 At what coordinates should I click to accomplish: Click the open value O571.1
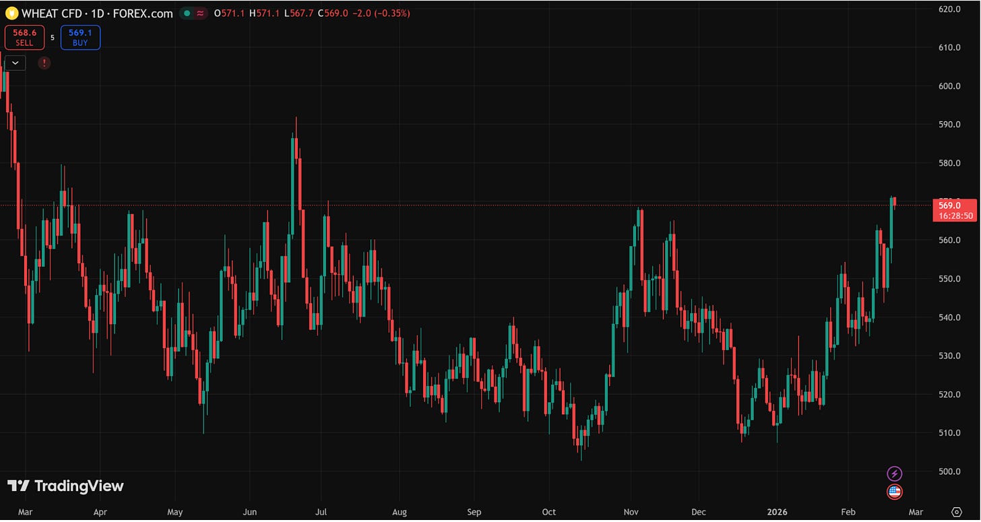[229, 13]
